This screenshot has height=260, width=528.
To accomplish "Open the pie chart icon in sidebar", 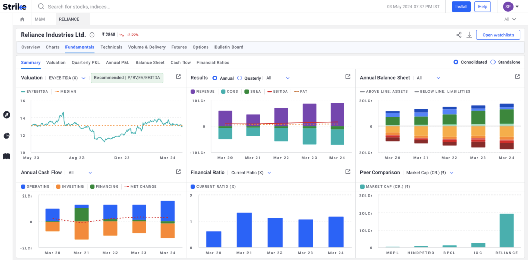I will [7, 136].
